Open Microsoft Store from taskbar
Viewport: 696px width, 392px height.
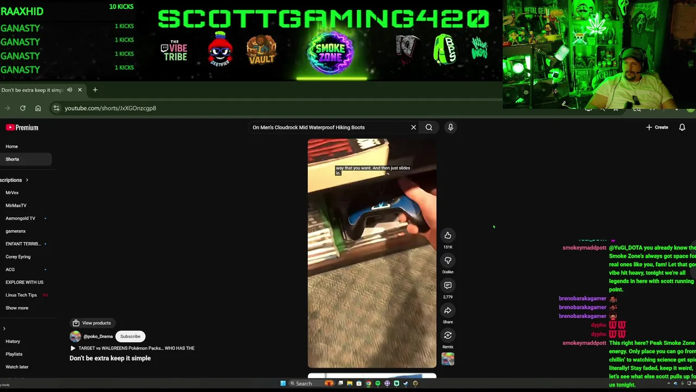coord(359,383)
